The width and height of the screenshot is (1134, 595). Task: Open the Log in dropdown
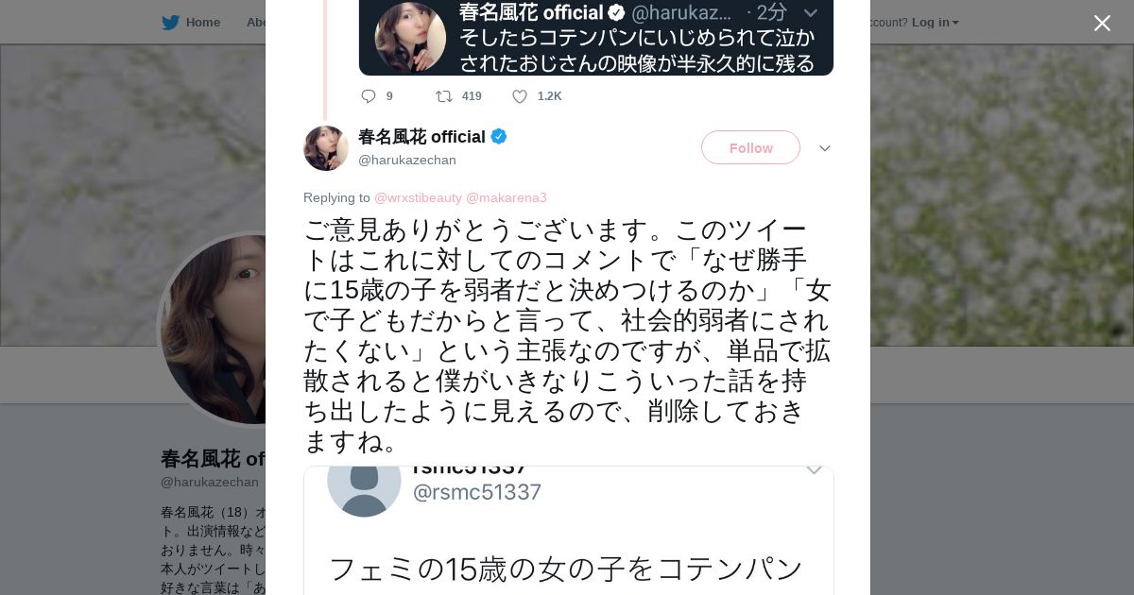[x=935, y=23]
